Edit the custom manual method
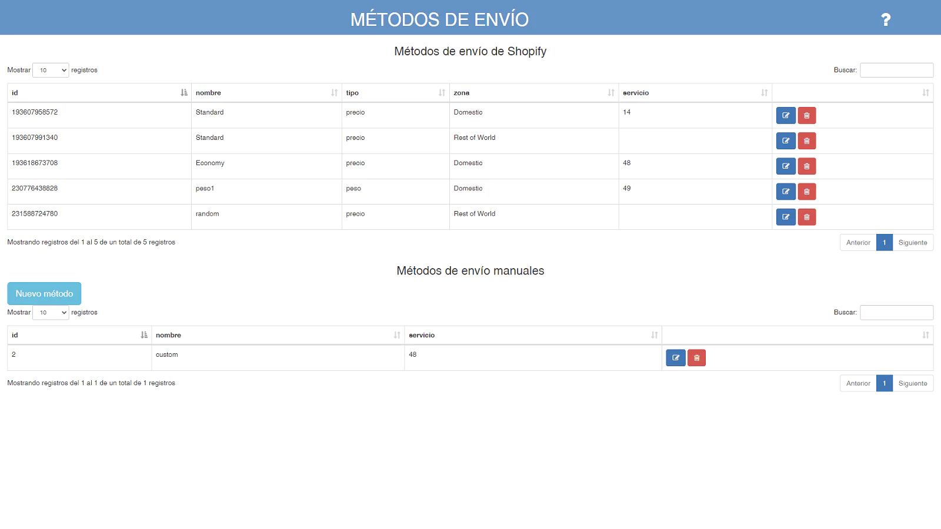Screen dimensions: 941x529 click(676, 357)
